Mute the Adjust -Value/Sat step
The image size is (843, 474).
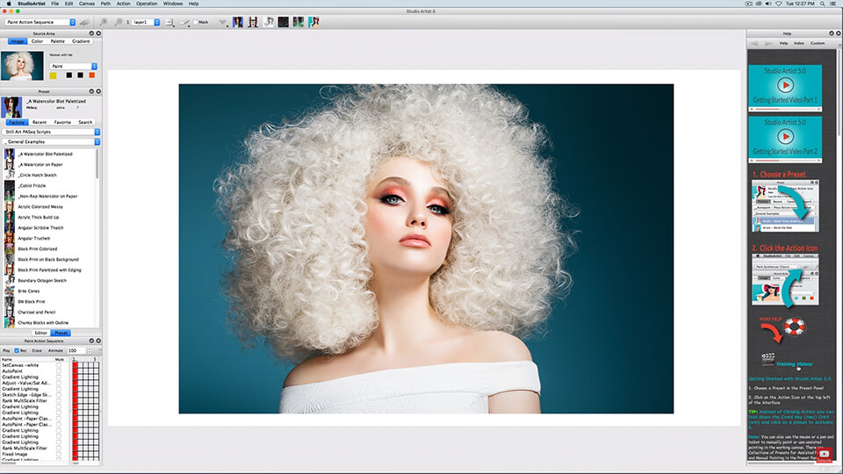point(59,383)
